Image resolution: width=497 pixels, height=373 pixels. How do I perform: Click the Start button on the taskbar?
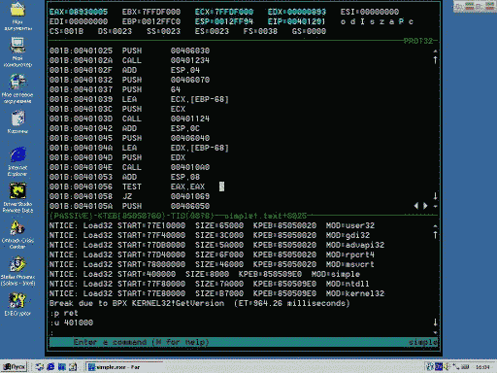point(15,367)
